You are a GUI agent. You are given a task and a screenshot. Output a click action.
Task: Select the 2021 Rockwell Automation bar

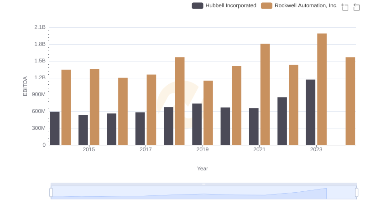click(x=265, y=94)
